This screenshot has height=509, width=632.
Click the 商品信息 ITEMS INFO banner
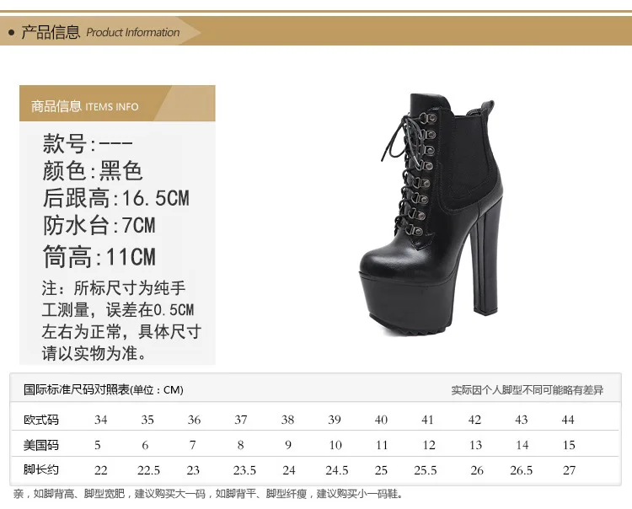coord(117,103)
